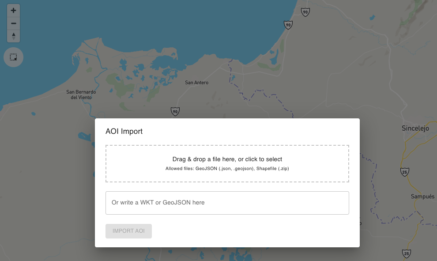Focus the WKT or GeoJSON text field
The height and width of the screenshot is (261, 437).
pos(227,203)
